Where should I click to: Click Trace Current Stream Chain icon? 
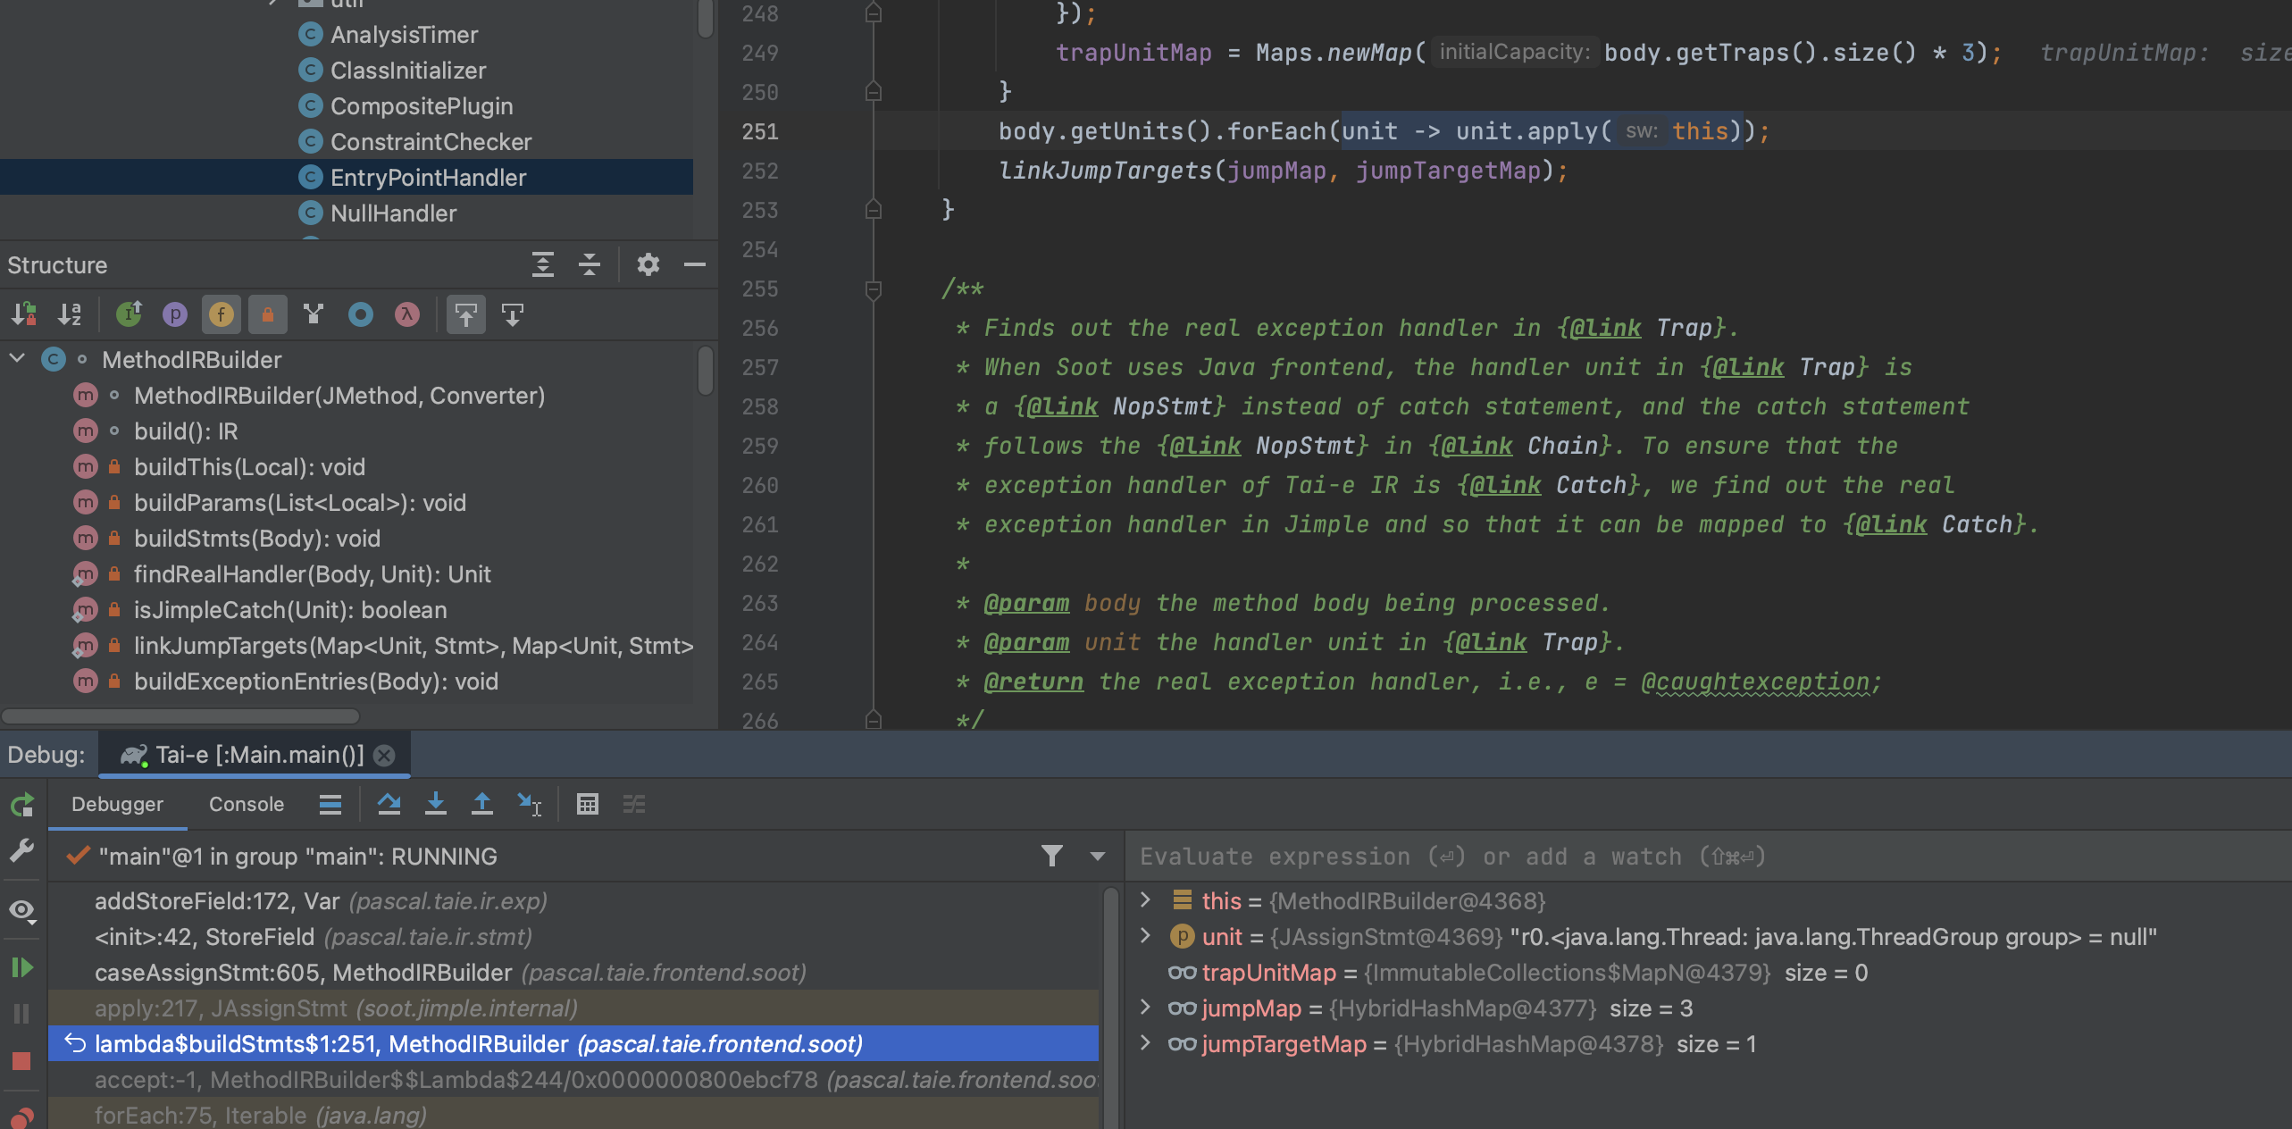point(634,805)
